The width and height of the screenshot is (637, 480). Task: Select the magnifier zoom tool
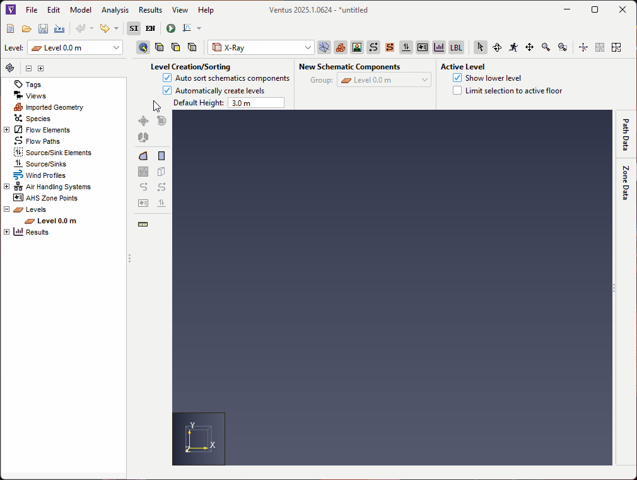pos(546,47)
